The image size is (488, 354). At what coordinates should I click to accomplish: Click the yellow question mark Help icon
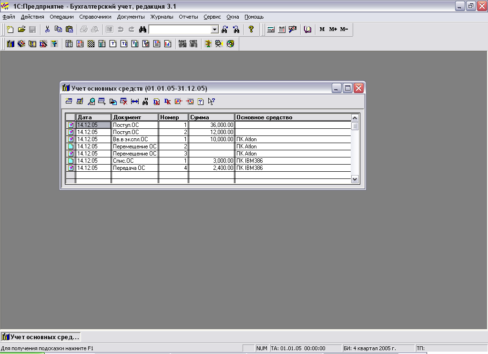coord(251,29)
